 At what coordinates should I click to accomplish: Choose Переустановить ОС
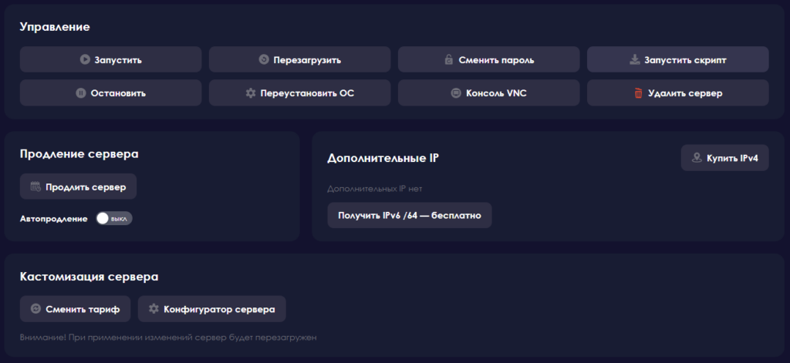coord(300,93)
